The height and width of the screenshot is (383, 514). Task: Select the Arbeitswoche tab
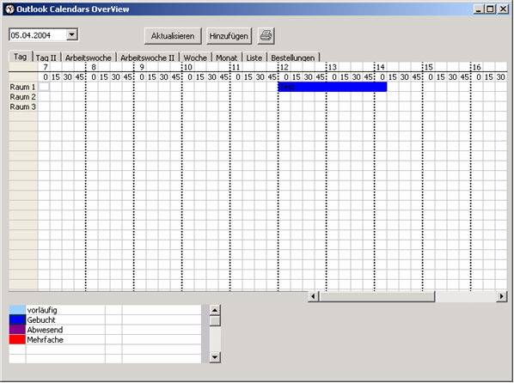(x=89, y=58)
